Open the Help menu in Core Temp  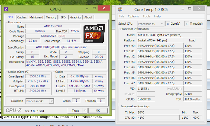(x=157, y=16)
